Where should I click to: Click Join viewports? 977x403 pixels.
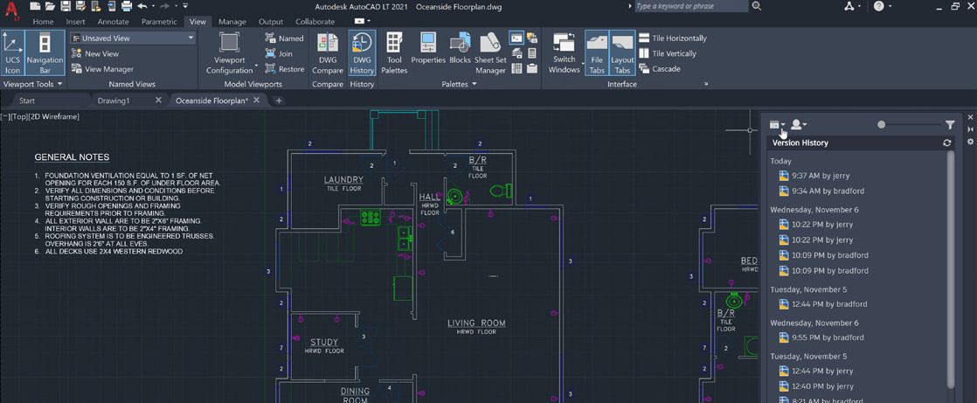coord(279,53)
